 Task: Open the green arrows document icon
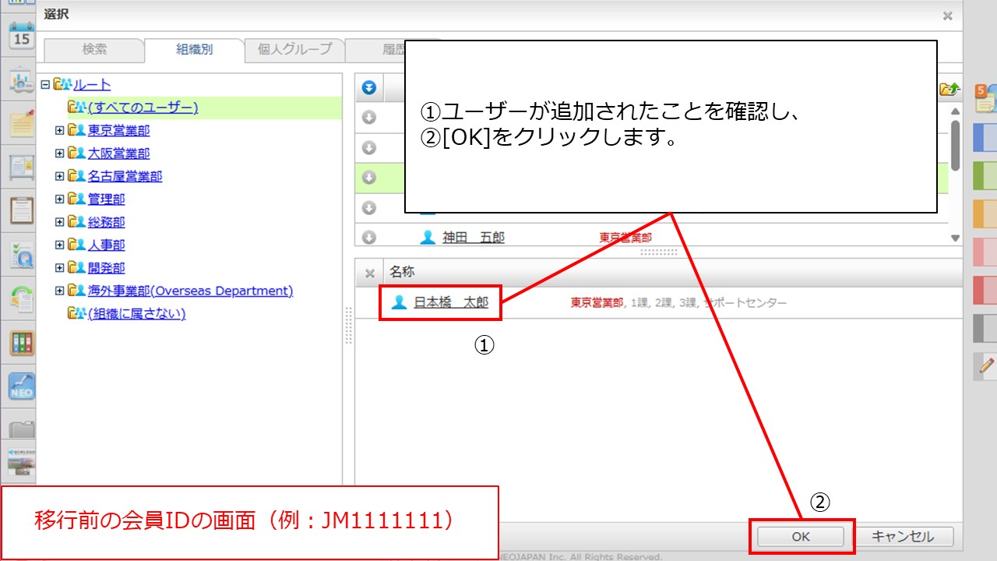[21, 299]
